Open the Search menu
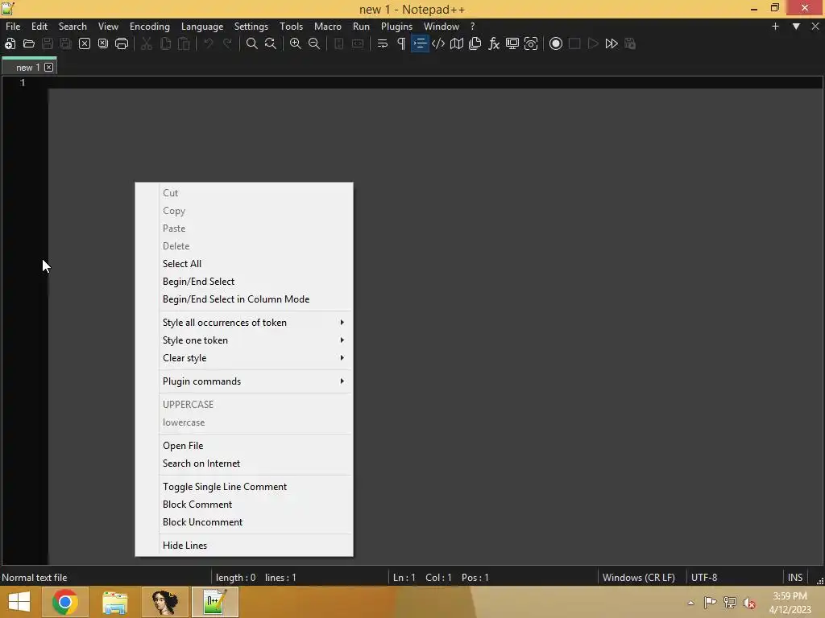825x618 pixels. point(73,27)
